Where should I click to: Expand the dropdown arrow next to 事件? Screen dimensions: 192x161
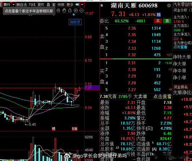pyautogui.click(x=14, y=5)
